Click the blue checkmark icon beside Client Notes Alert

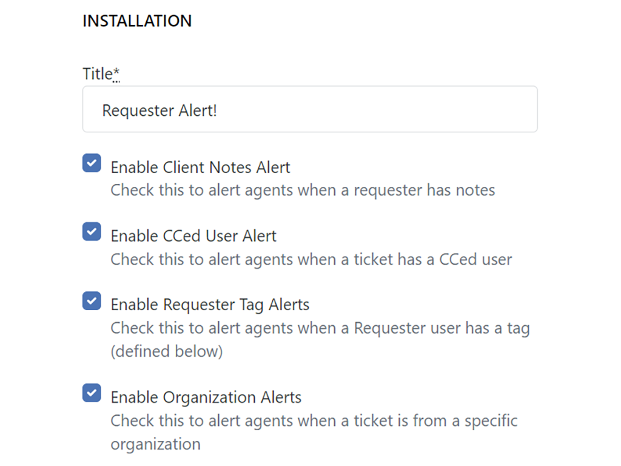tap(91, 163)
